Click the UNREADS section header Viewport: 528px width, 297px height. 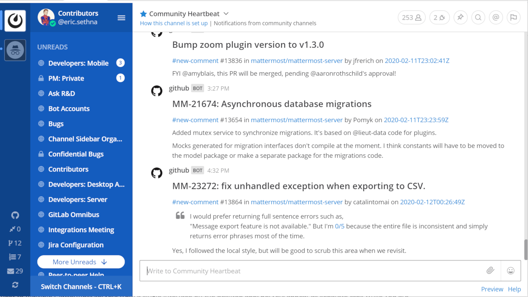[52, 47]
